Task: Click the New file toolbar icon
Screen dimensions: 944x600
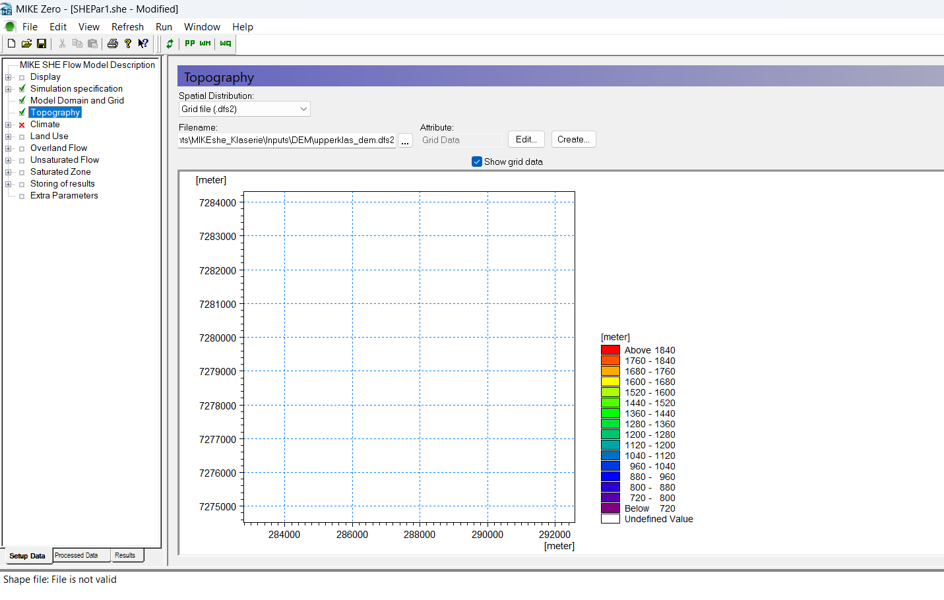Action: [11, 44]
